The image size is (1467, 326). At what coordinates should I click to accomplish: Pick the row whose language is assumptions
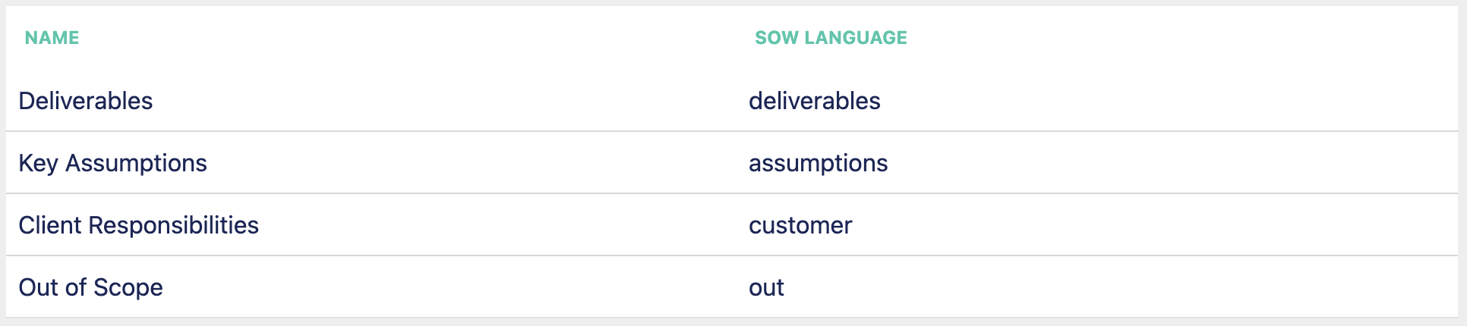pos(732,163)
